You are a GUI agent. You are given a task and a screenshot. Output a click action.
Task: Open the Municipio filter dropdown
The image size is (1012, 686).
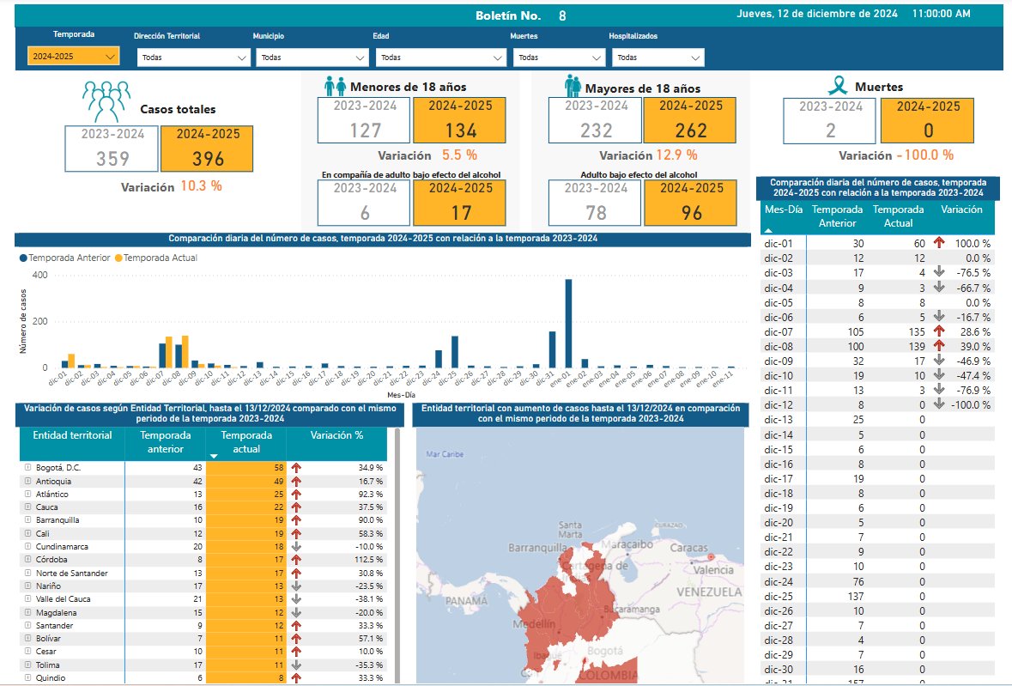pos(312,58)
